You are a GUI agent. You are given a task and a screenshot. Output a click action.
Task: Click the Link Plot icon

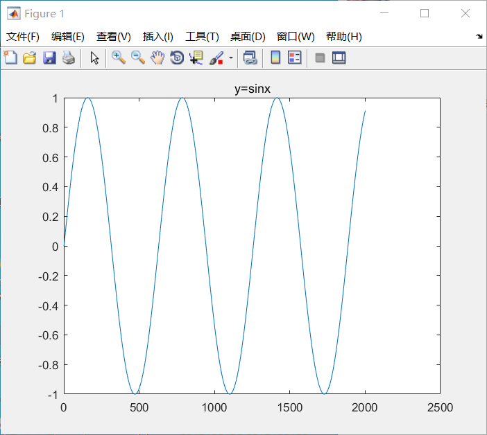(x=250, y=57)
